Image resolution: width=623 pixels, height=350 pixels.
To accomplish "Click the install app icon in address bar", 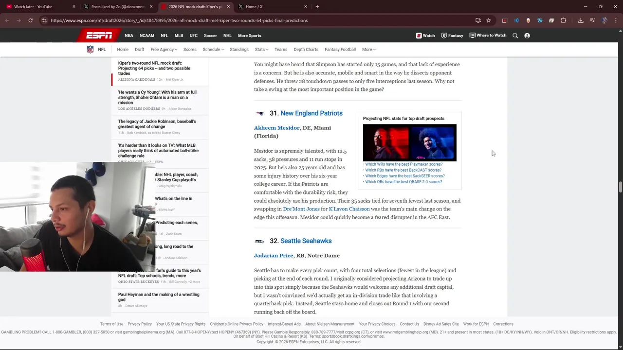I will (478, 20).
